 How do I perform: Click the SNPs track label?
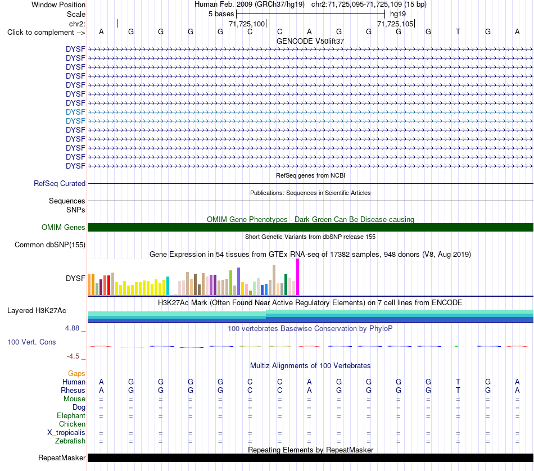76,210
